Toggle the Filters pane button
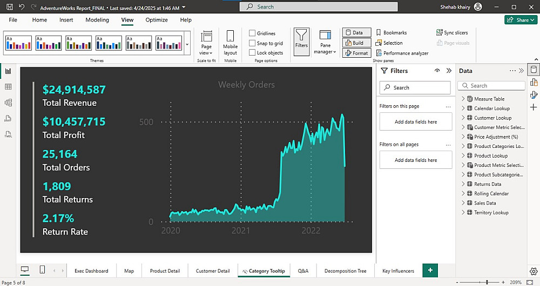Viewport: 540px width, 286px height. coord(301,42)
